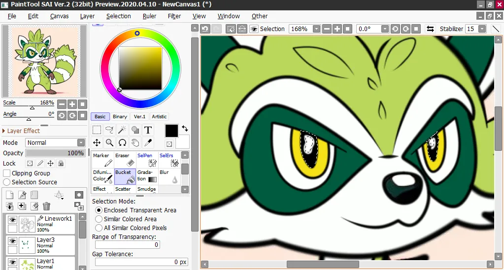Open the Filter menu
This screenshot has width=504, height=270.
tap(174, 16)
